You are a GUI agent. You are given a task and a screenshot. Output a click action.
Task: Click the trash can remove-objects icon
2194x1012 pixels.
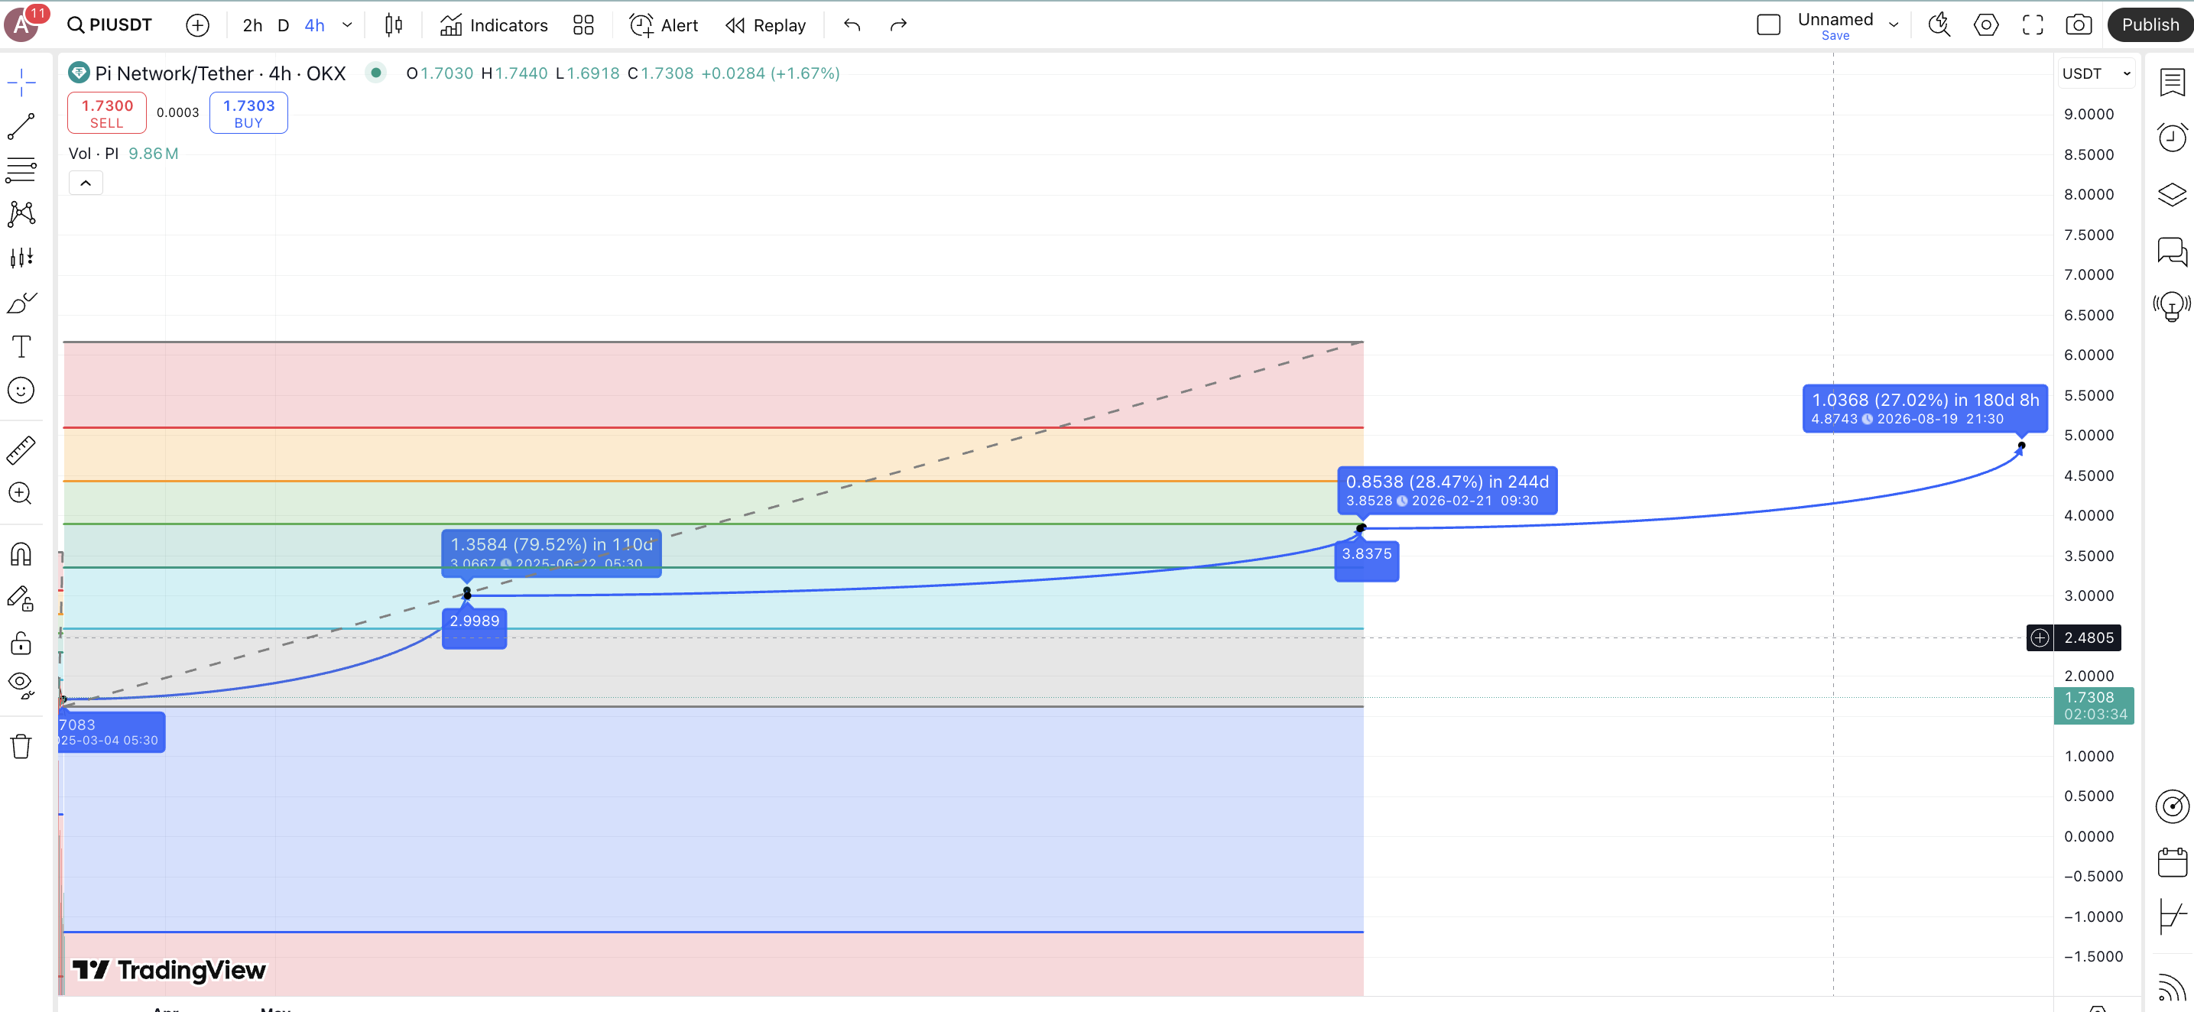tap(21, 747)
